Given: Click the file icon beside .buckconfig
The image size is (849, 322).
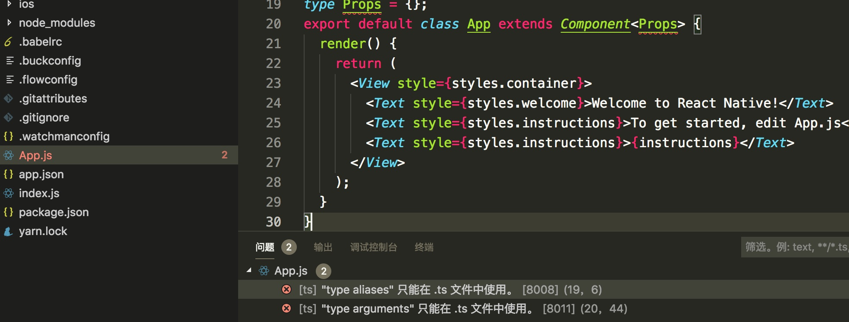Looking at the screenshot, I should pyautogui.click(x=9, y=61).
